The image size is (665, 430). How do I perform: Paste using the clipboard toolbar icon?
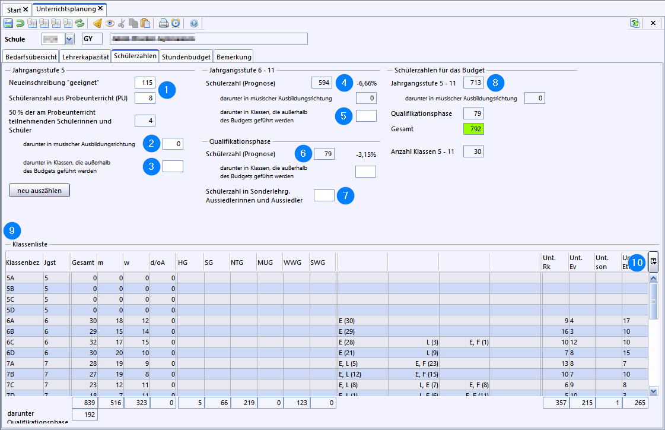[145, 23]
